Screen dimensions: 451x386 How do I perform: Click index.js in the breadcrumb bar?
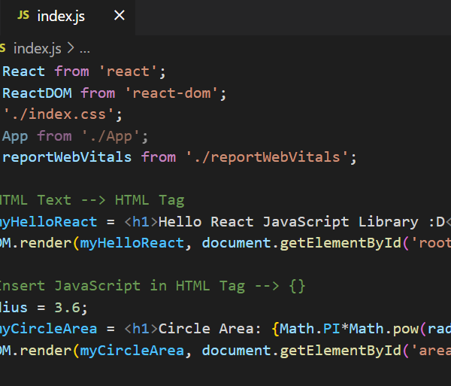pos(37,48)
